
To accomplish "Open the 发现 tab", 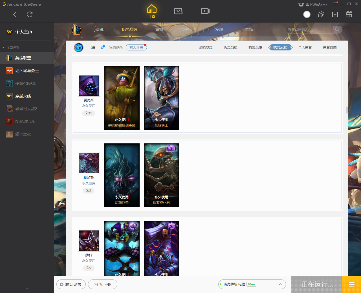I will tap(219, 30).
